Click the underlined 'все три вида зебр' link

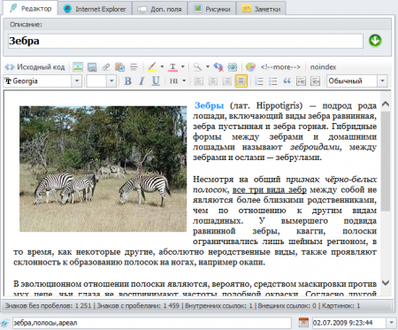click(x=270, y=189)
